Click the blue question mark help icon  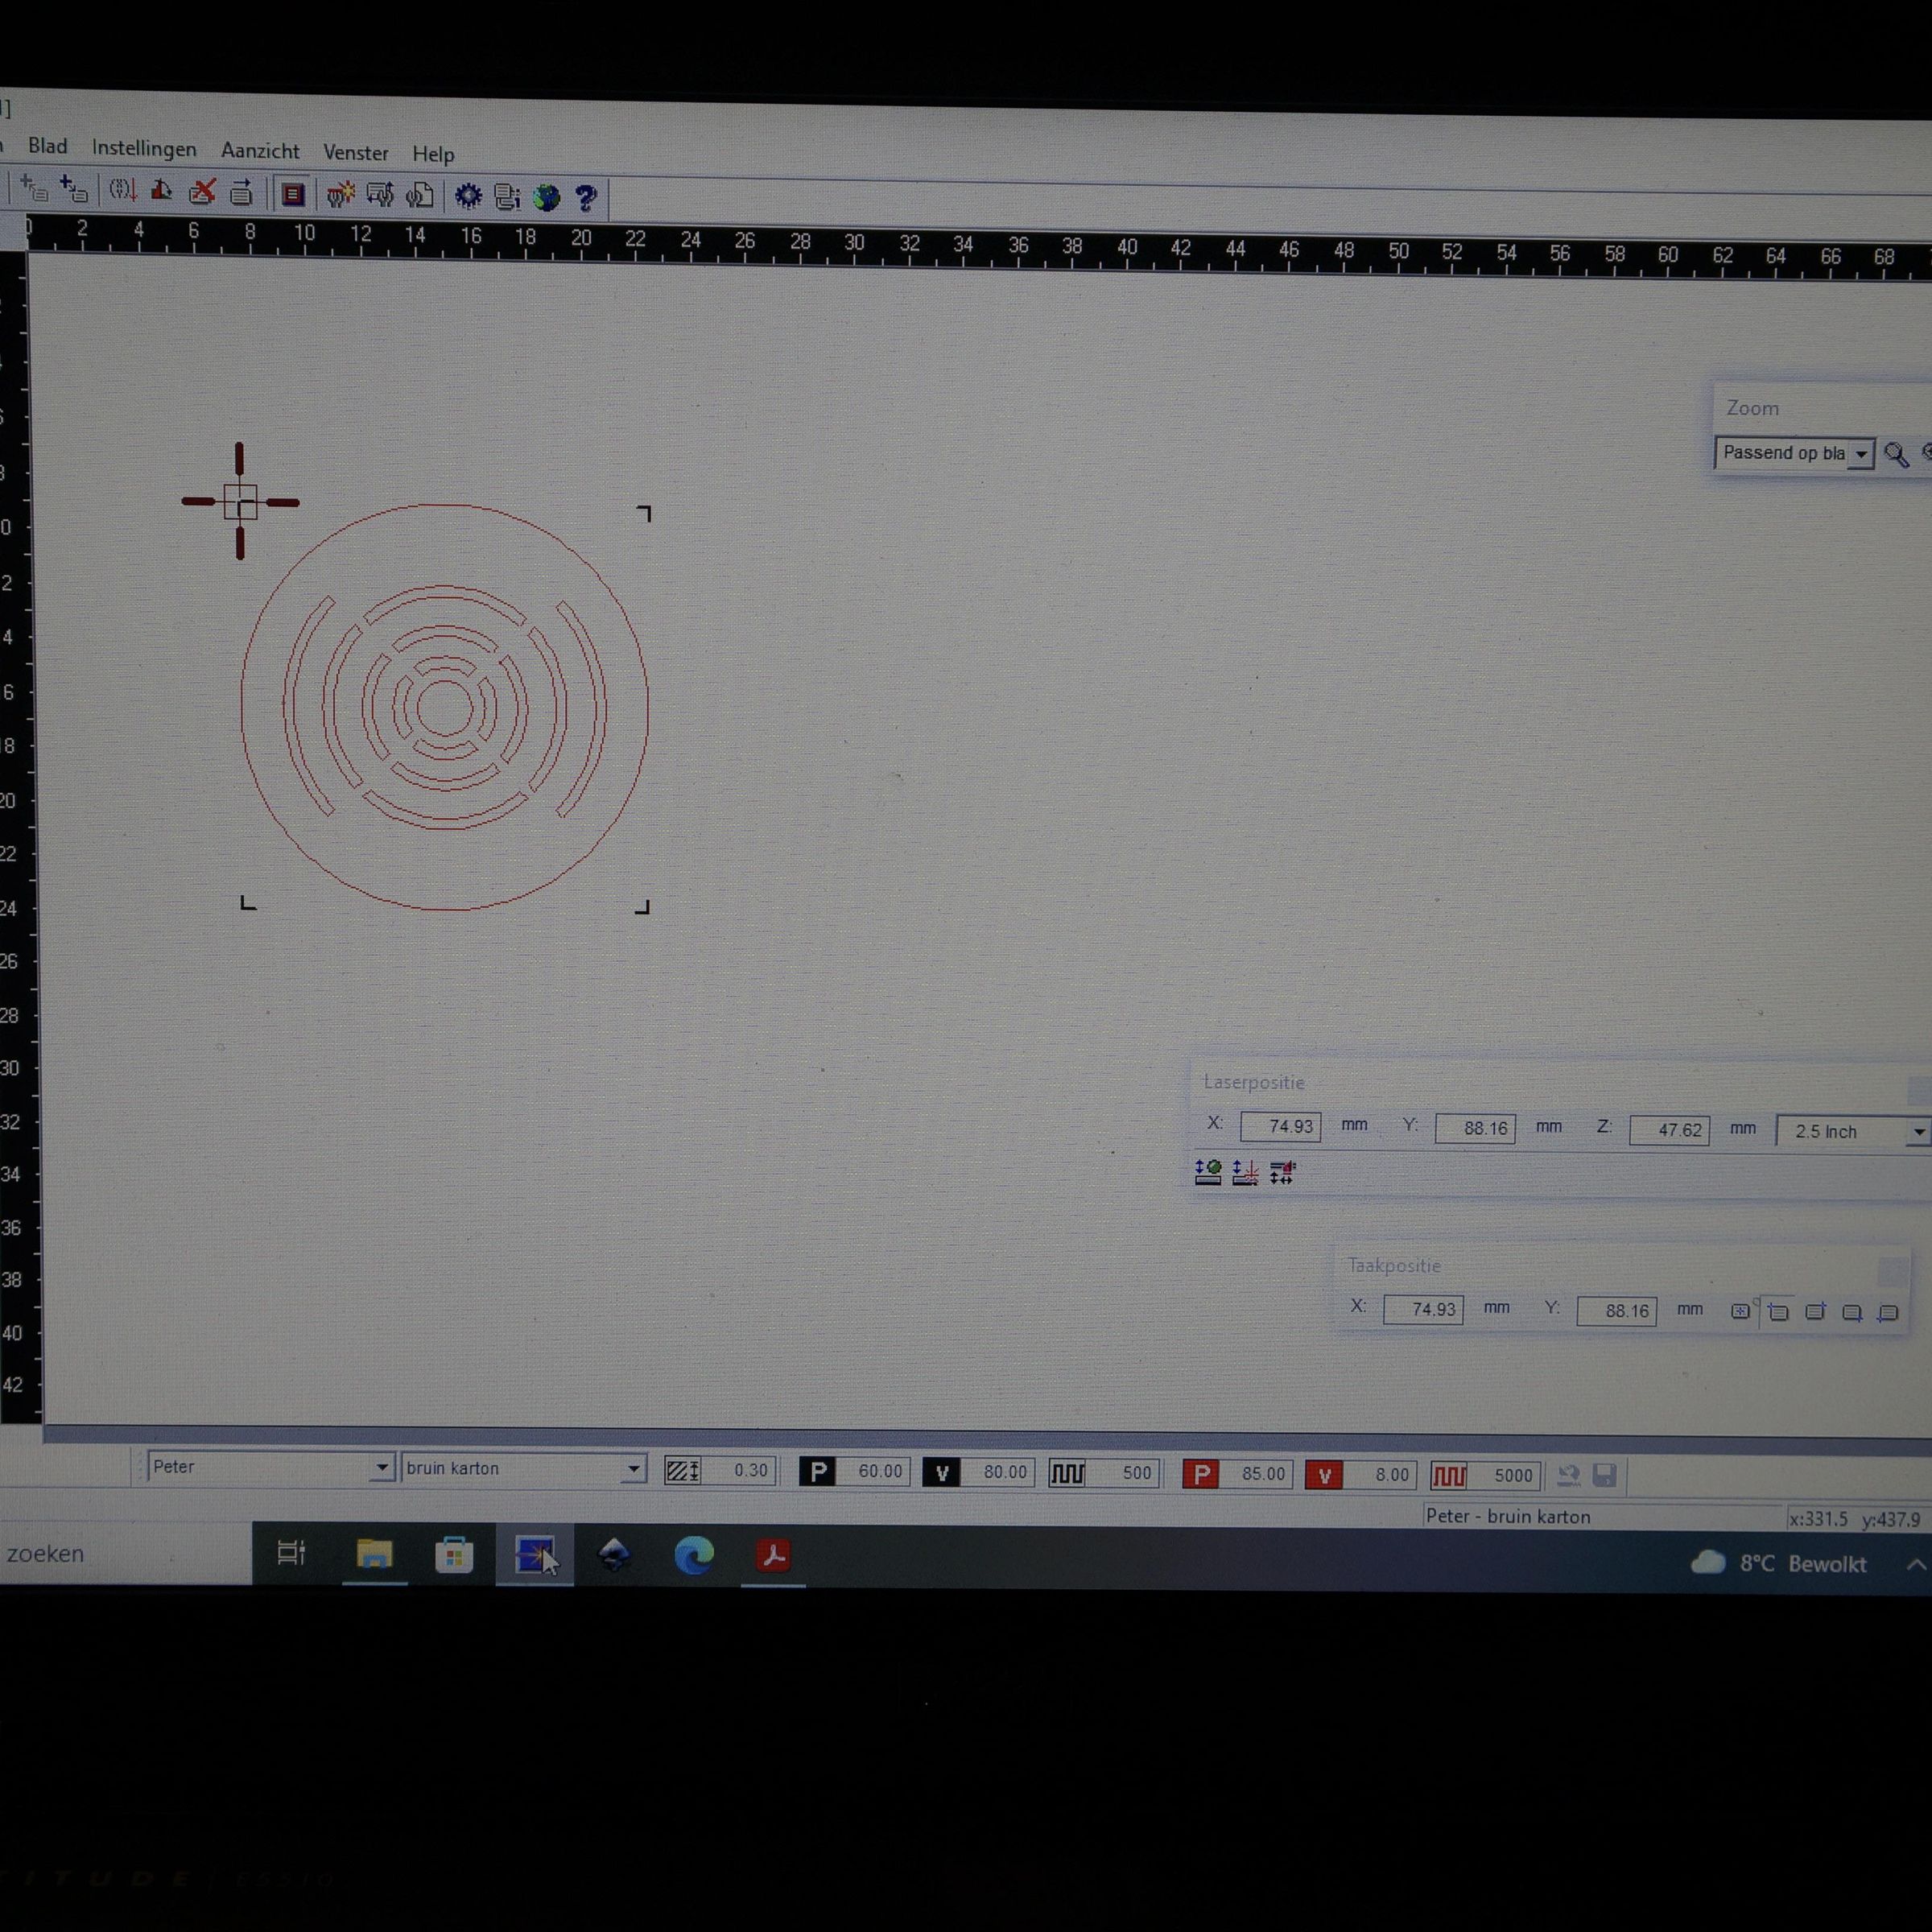pos(586,198)
